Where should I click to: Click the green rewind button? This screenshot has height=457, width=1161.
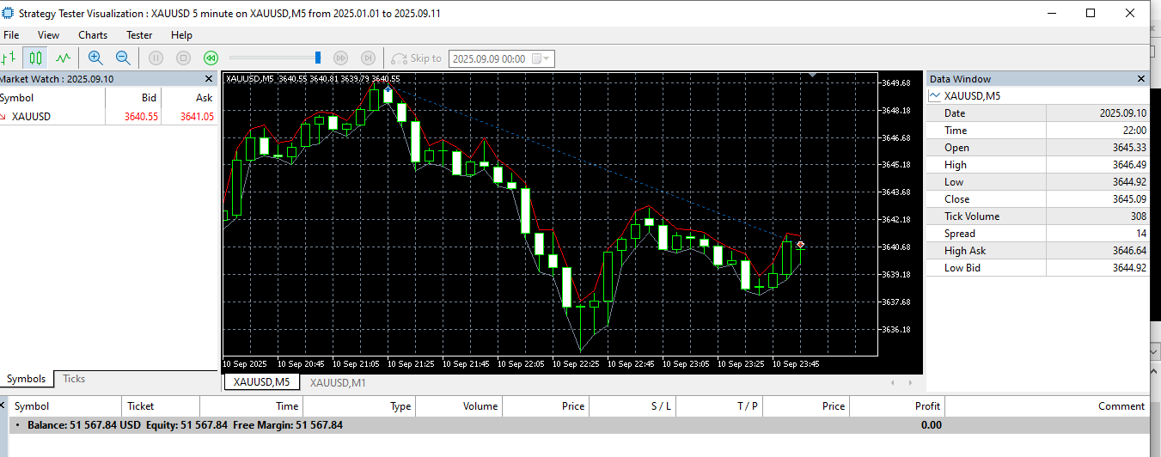(x=211, y=58)
